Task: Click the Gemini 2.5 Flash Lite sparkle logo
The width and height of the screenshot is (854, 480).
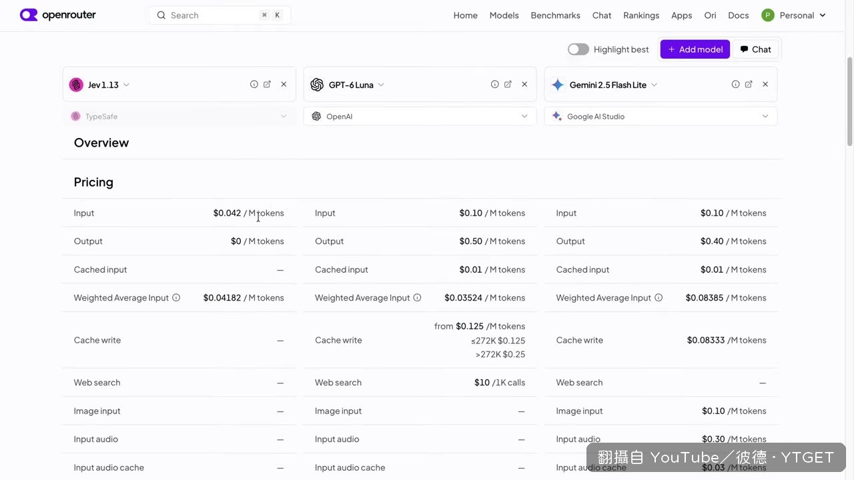Action: [558, 85]
